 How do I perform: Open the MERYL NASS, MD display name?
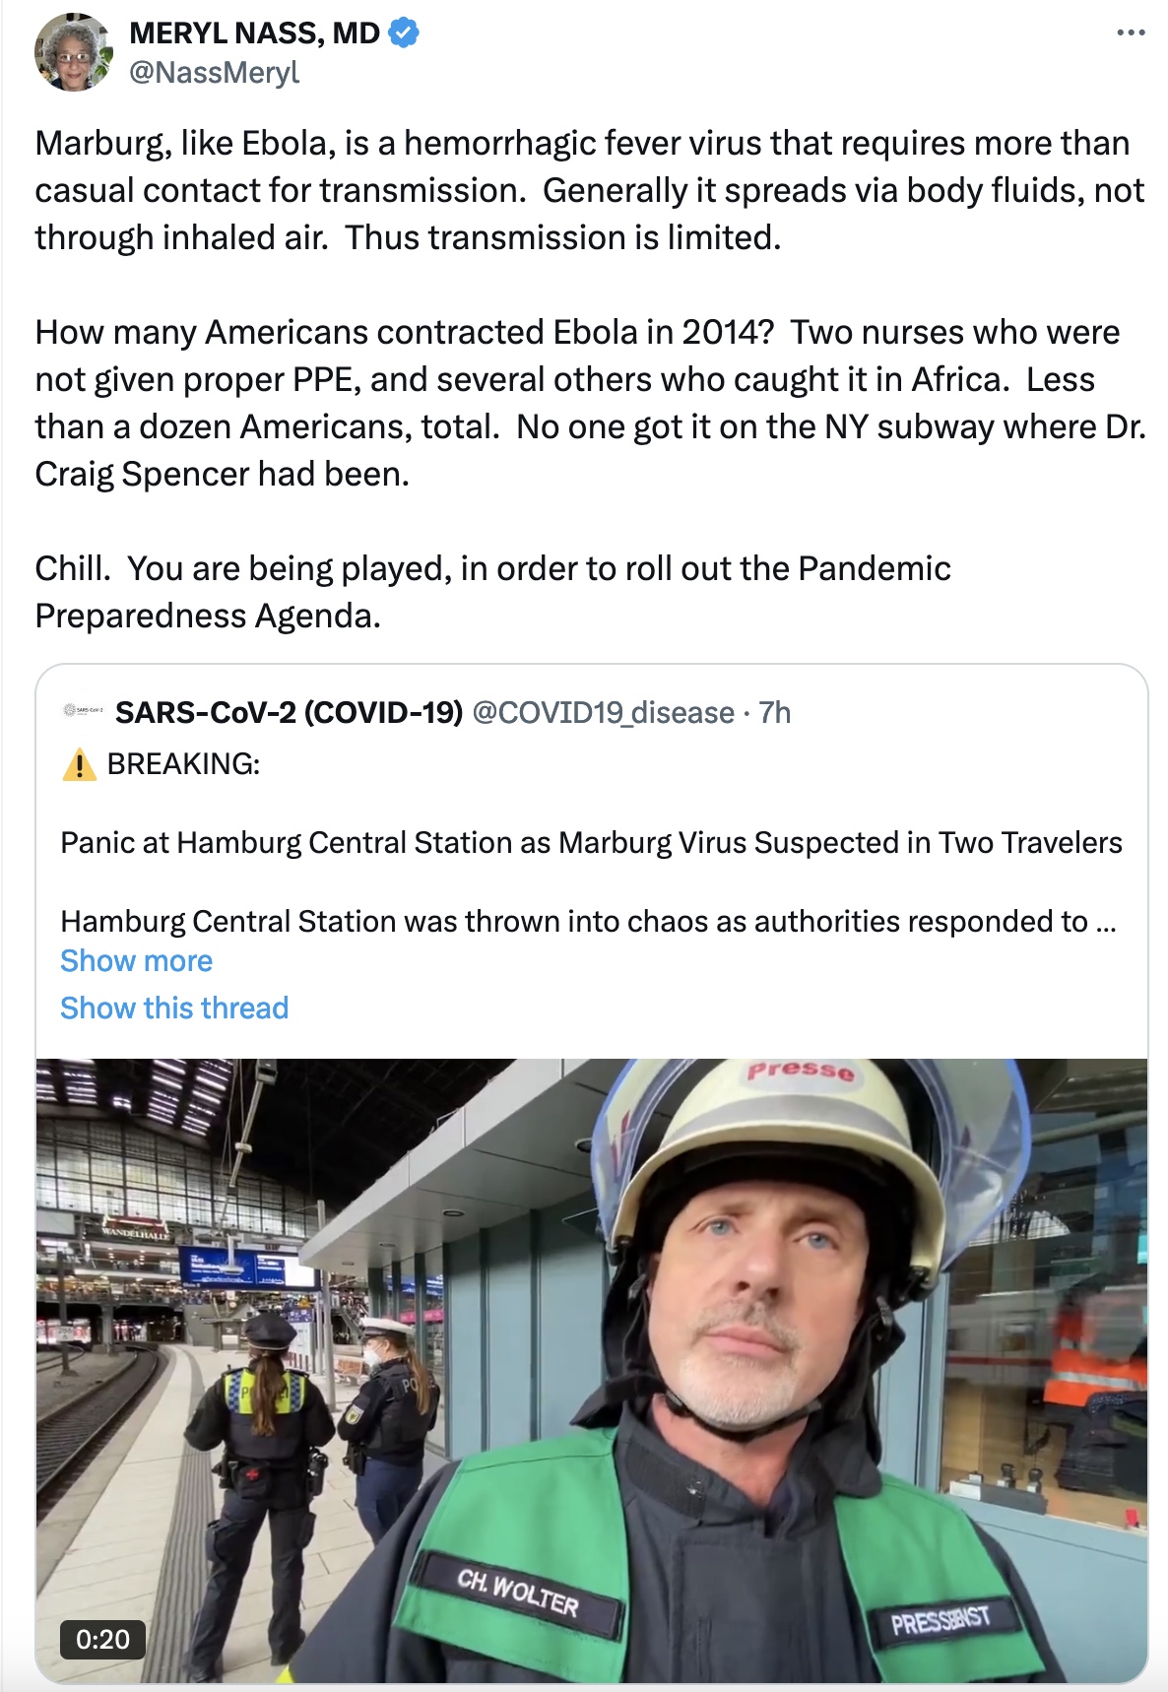coord(254,33)
